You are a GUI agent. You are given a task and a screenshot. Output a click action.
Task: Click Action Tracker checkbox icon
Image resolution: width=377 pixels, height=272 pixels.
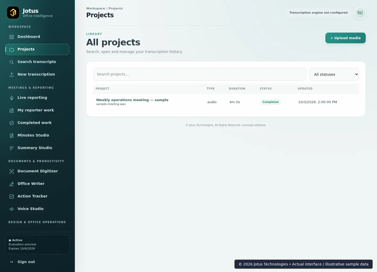(12, 196)
